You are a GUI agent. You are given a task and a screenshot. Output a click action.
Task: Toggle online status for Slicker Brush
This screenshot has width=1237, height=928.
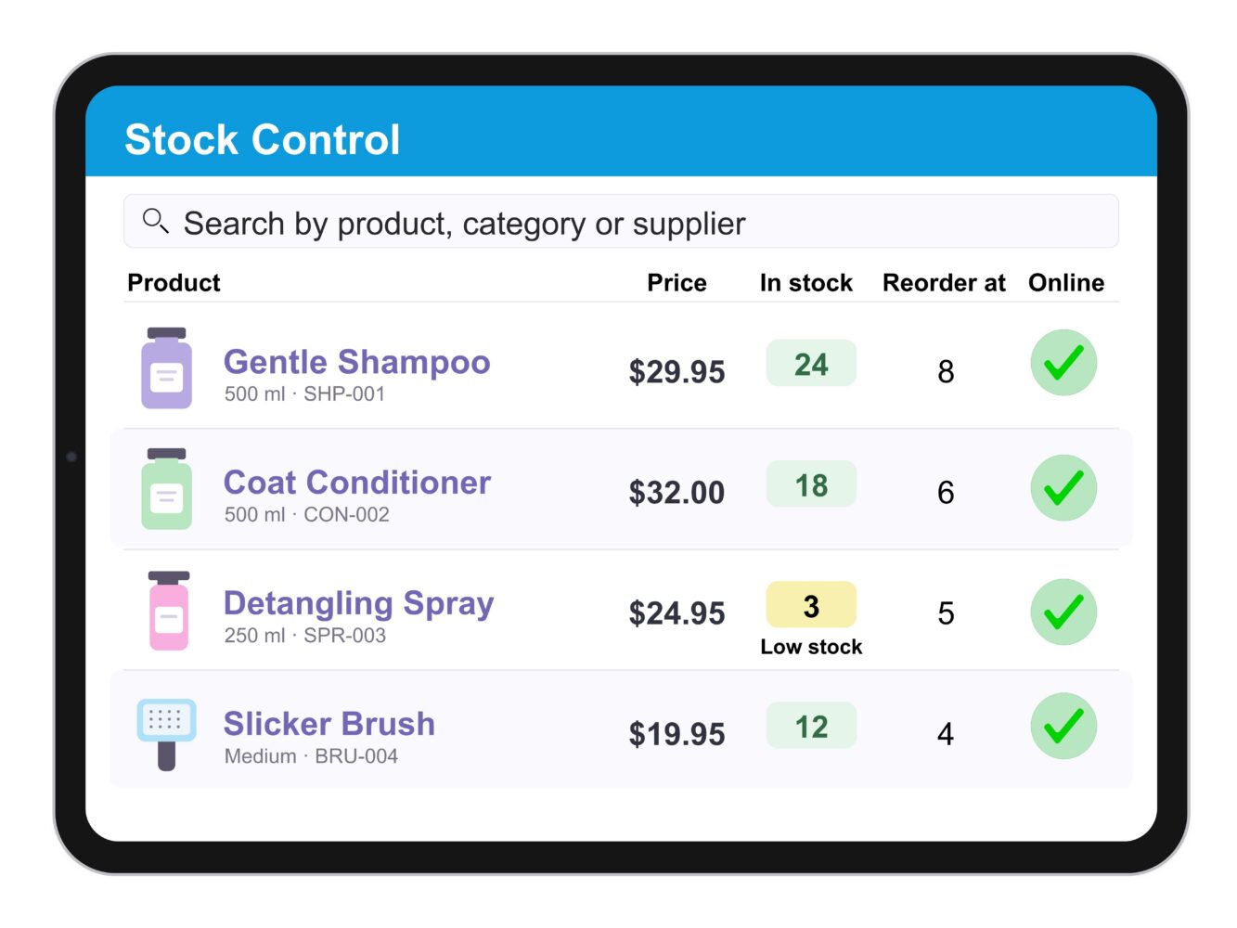coord(1063,726)
